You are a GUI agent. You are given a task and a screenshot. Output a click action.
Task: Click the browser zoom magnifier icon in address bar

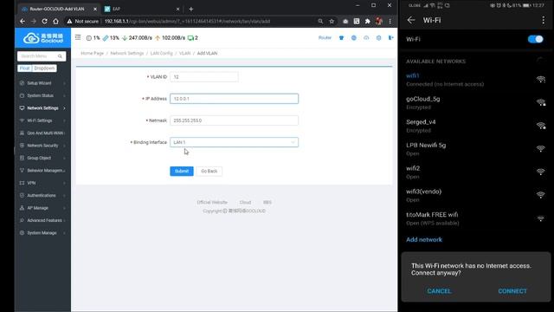pos(320,21)
